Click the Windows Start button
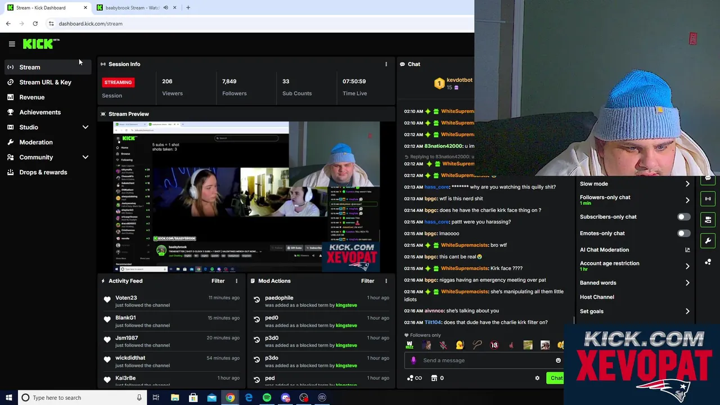The height and width of the screenshot is (405, 720). pos(8,398)
